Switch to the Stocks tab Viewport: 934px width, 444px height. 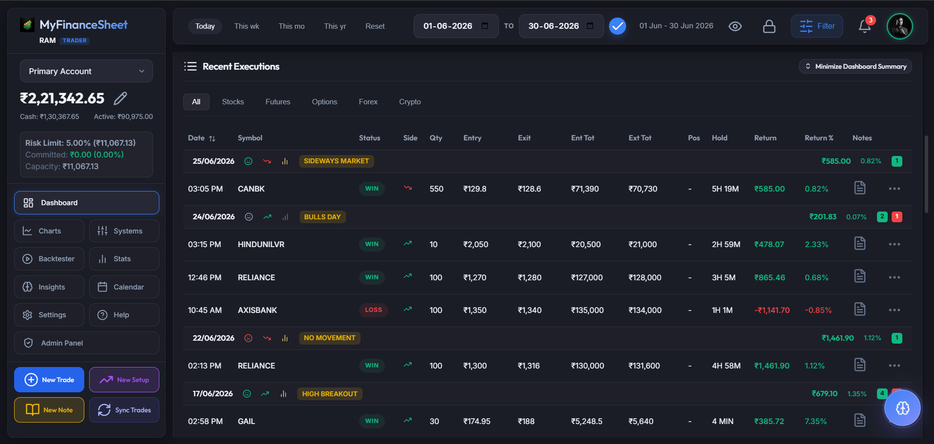[x=233, y=102]
